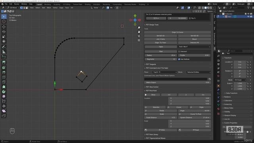254x143 pixels.
Task: Select the Spin tool
Action: pyautogui.click(x=4, y=92)
